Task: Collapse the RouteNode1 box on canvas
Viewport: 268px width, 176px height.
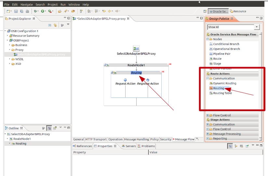Action: click(x=105, y=65)
